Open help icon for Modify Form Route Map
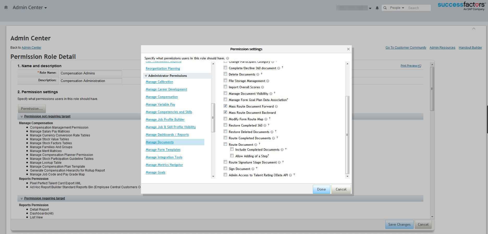488x234 pixels. click(266, 119)
